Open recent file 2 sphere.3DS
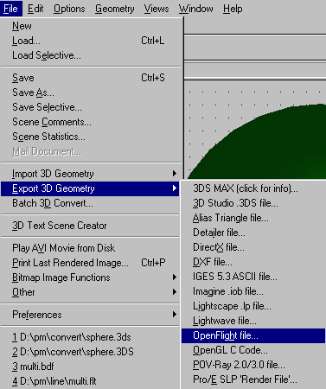This screenshot has width=326, height=389. (x=91, y=352)
